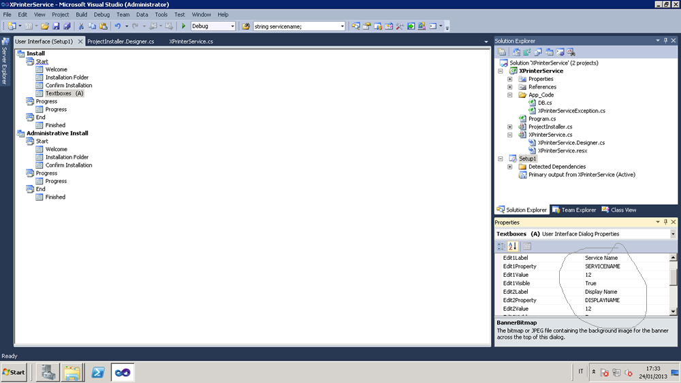The image size is (681, 383).
Task: Click the green Start Debugging play icon
Action: click(183, 26)
